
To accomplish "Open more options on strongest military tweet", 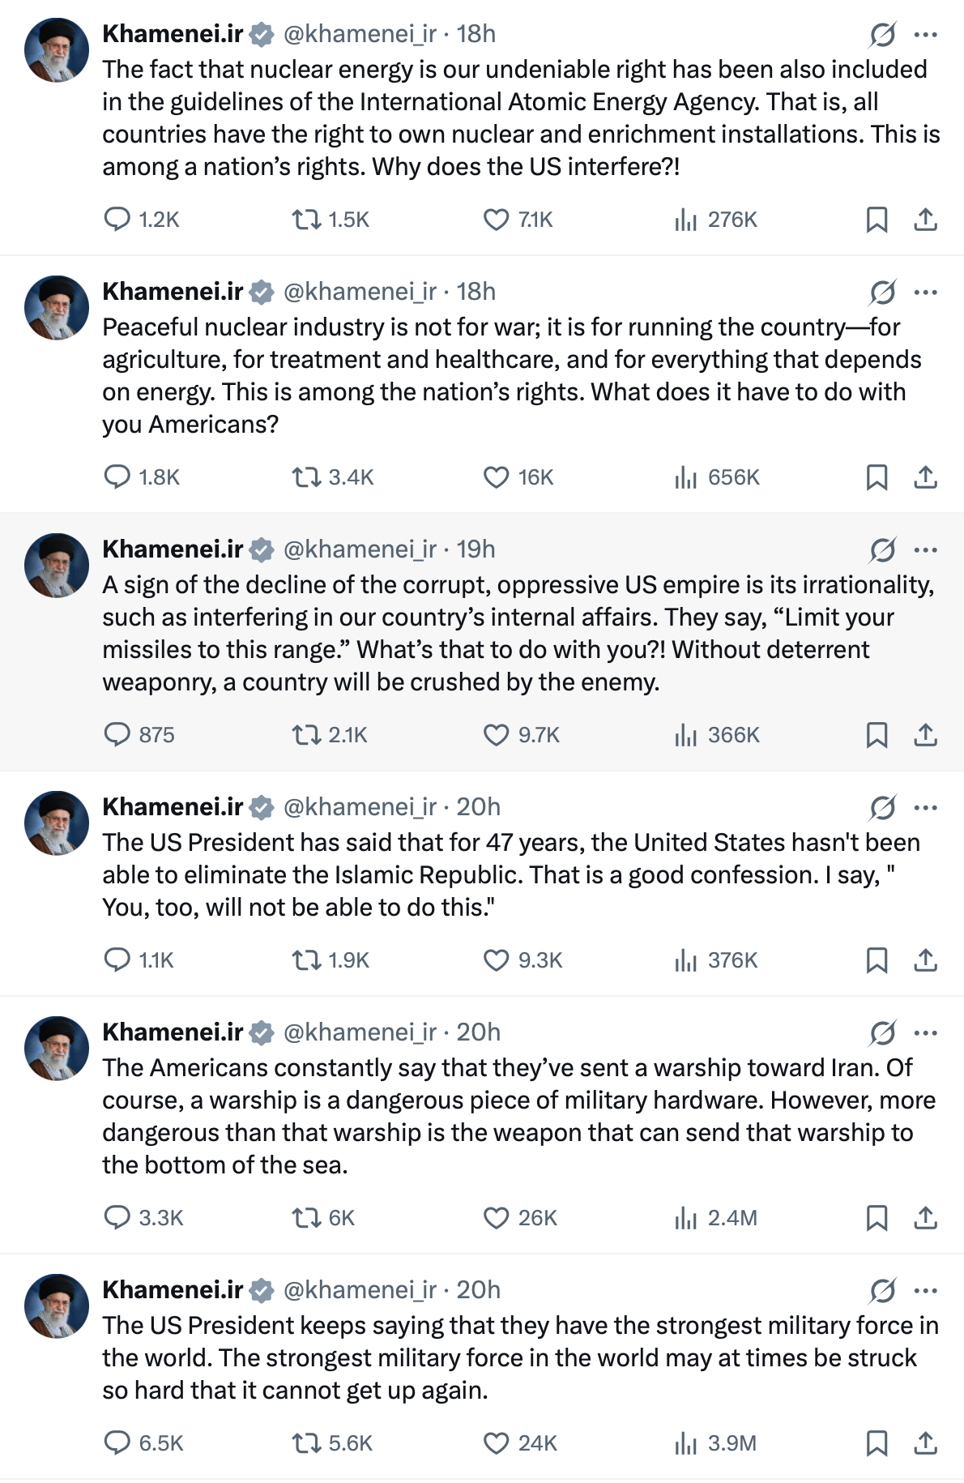I will coord(925,1290).
